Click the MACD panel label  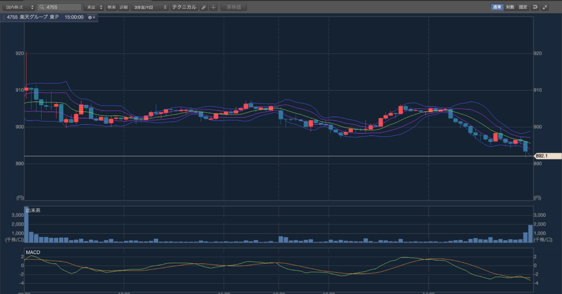pos(33,252)
